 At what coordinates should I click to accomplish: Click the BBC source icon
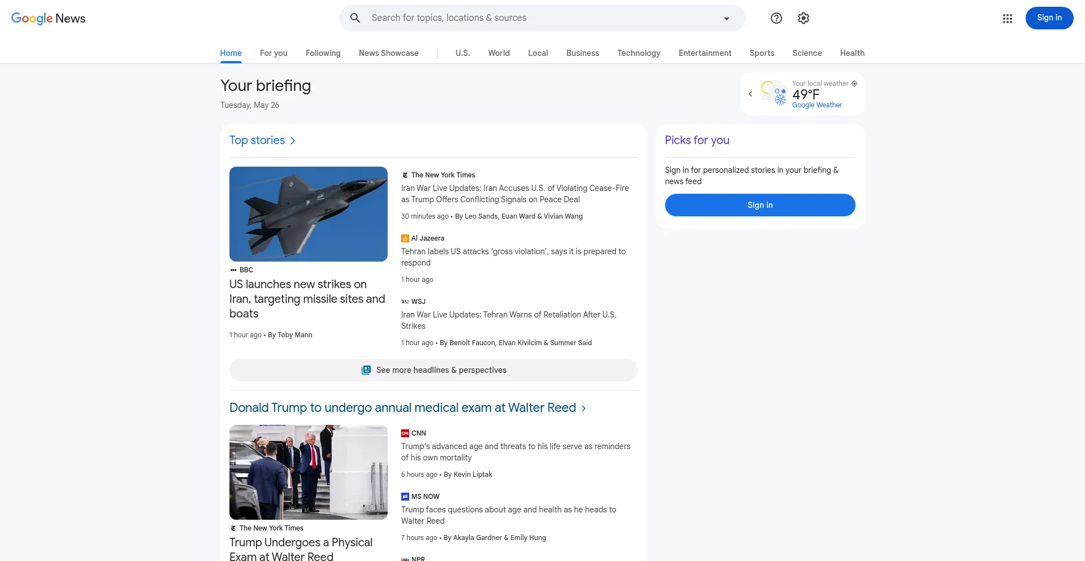pyautogui.click(x=233, y=270)
